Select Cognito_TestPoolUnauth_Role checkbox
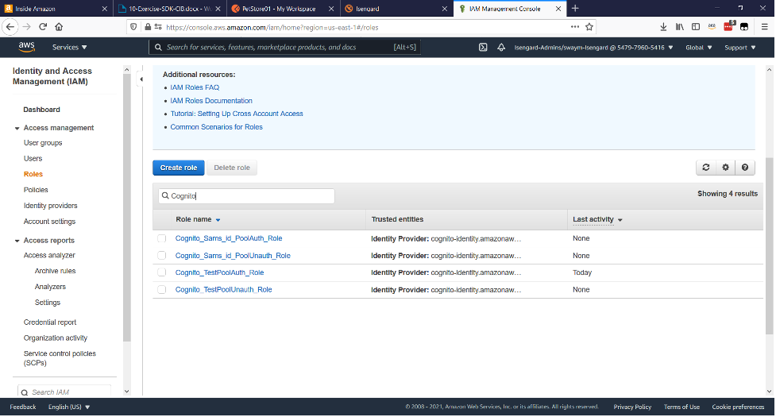The width and height of the screenshot is (776, 417). (x=162, y=290)
